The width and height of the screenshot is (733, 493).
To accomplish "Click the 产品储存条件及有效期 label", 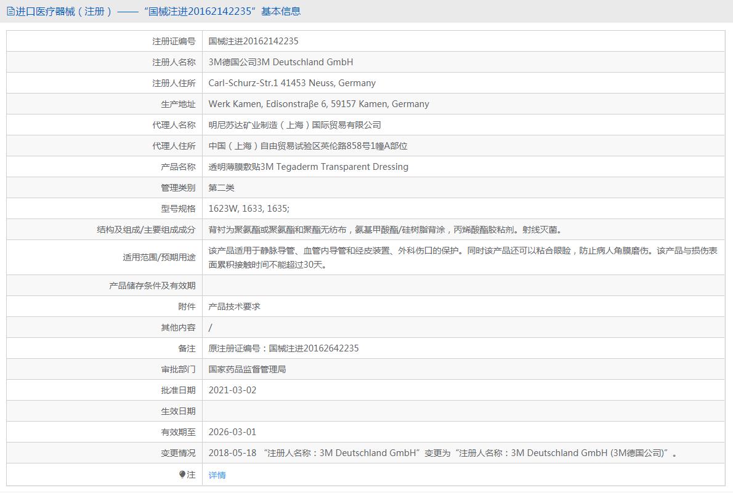I will pos(152,286).
